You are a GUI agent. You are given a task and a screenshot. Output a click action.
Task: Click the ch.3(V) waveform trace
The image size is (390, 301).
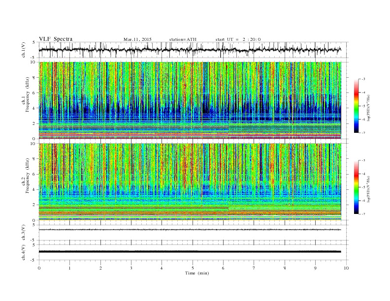click(x=190, y=230)
